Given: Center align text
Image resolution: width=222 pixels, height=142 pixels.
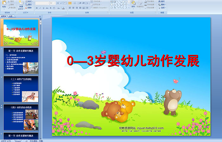Looking at the screenshot, I should click(73, 8).
